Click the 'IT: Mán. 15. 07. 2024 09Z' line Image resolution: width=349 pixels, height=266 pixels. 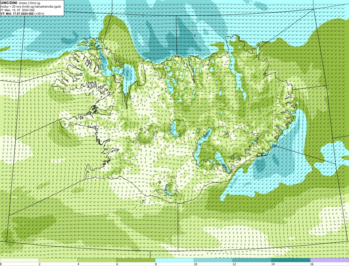click(x=18, y=10)
